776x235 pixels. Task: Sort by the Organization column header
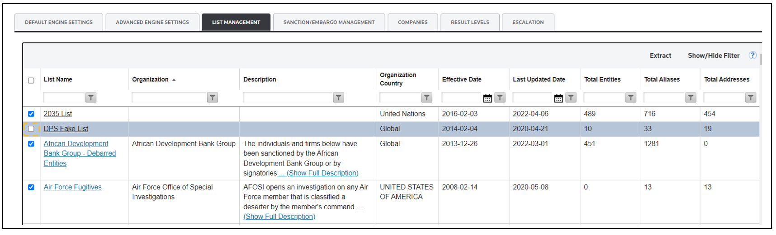click(150, 79)
